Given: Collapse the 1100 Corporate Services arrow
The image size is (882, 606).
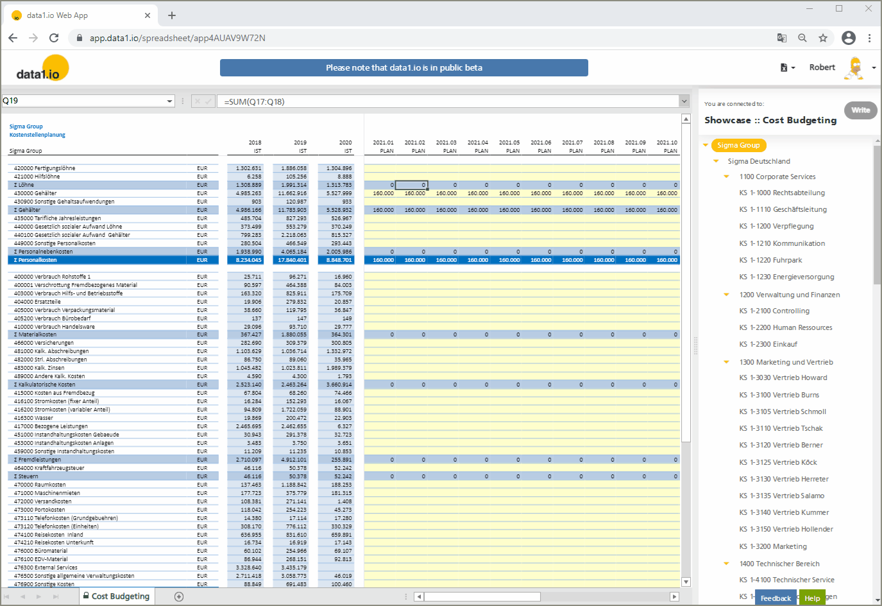Looking at the screenshot, I should pyautogui.click(x=727, y=177).
